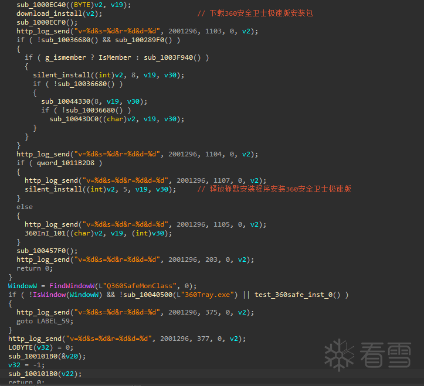Select the sub_10040500 function name
The width and height of the screenshot is (424, 386).
coord(148,295)
